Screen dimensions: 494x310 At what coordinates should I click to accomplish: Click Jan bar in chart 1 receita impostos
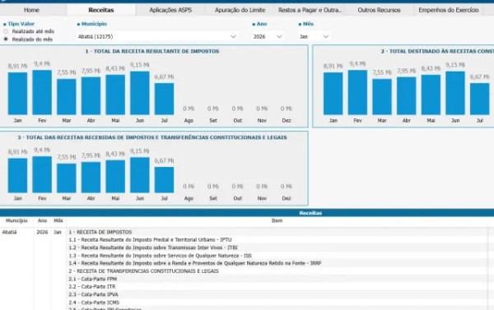coord(17,94)
